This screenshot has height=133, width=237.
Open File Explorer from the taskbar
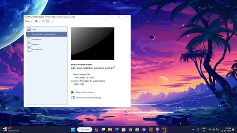click(110, 130)
